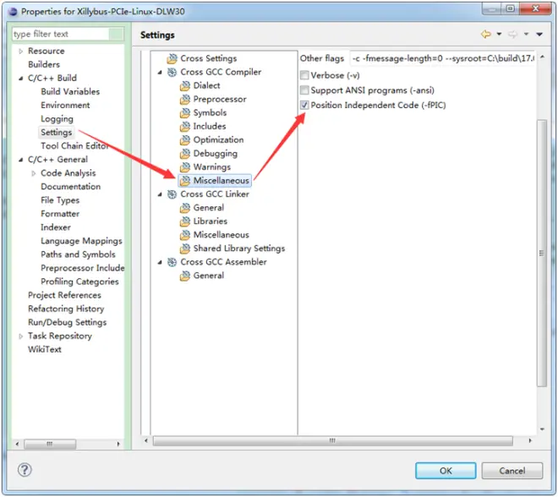Viewport: 558px width, 497px height.
Task: Uncheck Position Independent Code (-fPIC)
Action: (304, 105)
